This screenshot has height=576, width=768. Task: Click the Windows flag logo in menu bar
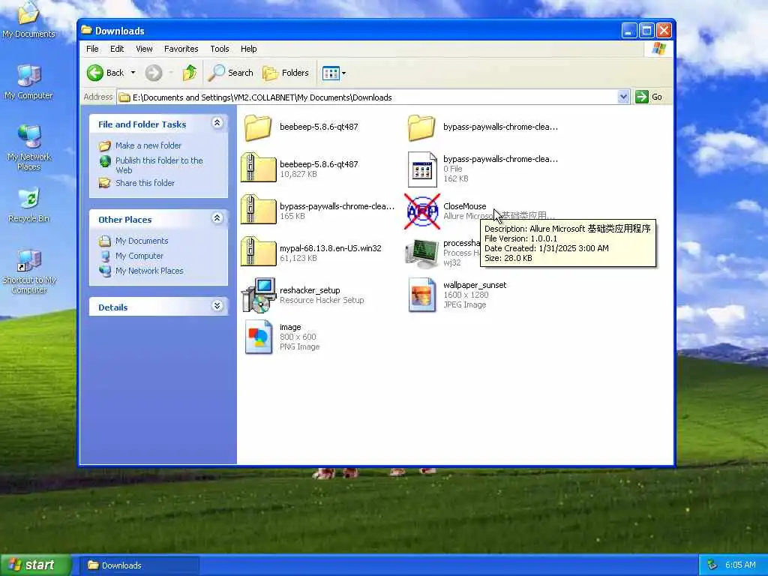[658, 49]
